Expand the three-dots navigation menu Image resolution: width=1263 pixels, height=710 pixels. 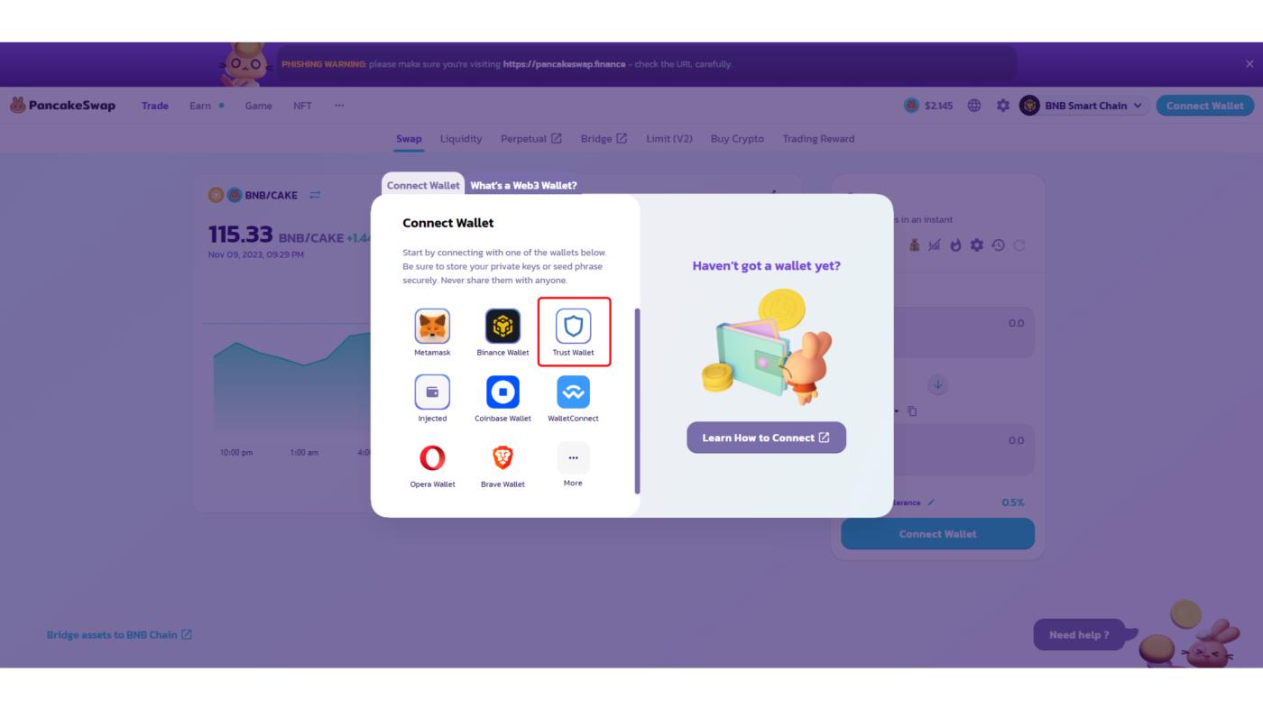tap(339, 106)
